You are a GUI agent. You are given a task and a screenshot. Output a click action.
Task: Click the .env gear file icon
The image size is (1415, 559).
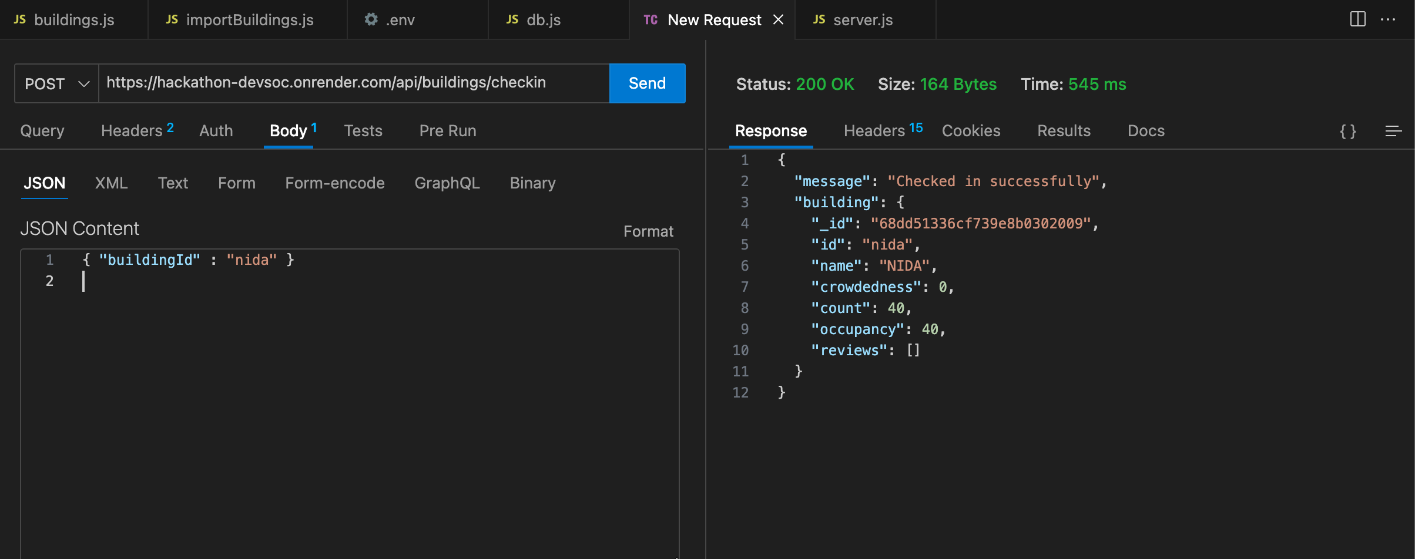[x=371, y=19]
